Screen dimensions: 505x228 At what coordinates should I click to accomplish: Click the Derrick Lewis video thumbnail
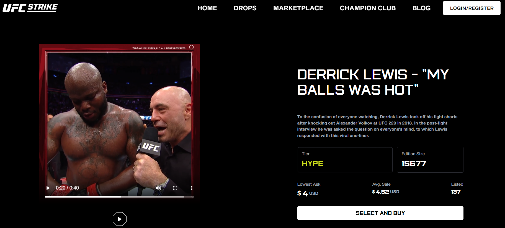point(120,122)
